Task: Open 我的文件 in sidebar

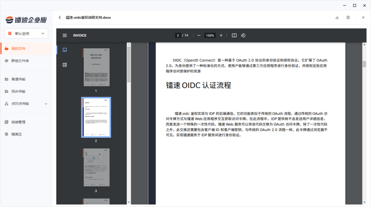Action: pos(26,49)
